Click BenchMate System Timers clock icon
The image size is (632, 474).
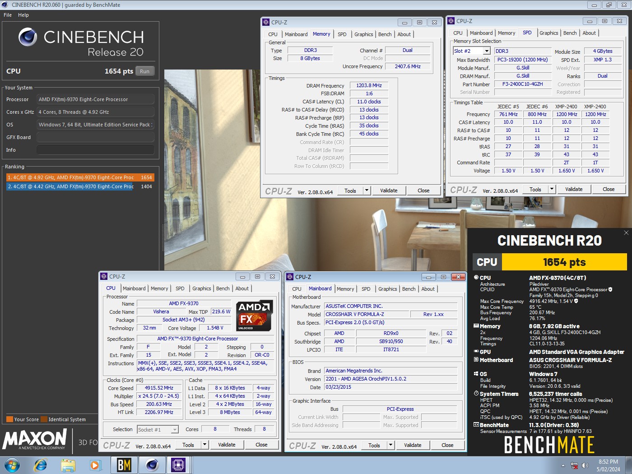pos(476,394)
